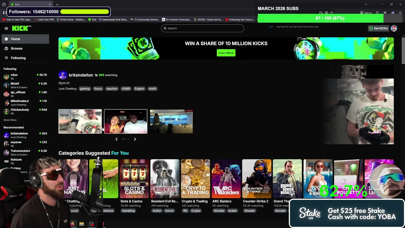Open the Portal Home - AntiScu... bookmark
Screen dimensions: 405x228
coord(71,20)
